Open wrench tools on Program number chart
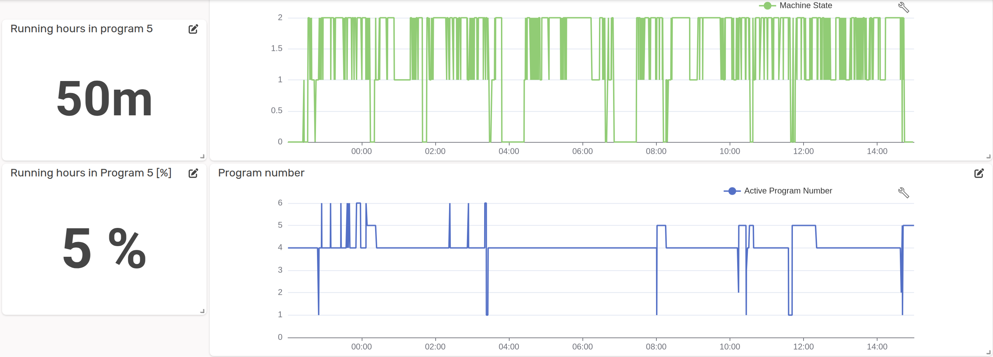The image size is (993, 357). click(903, 192)
